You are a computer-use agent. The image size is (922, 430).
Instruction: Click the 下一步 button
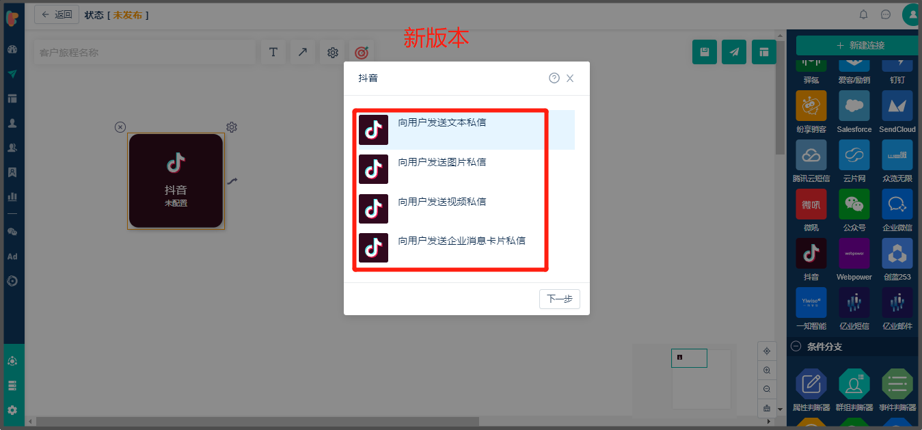[560, 299]
